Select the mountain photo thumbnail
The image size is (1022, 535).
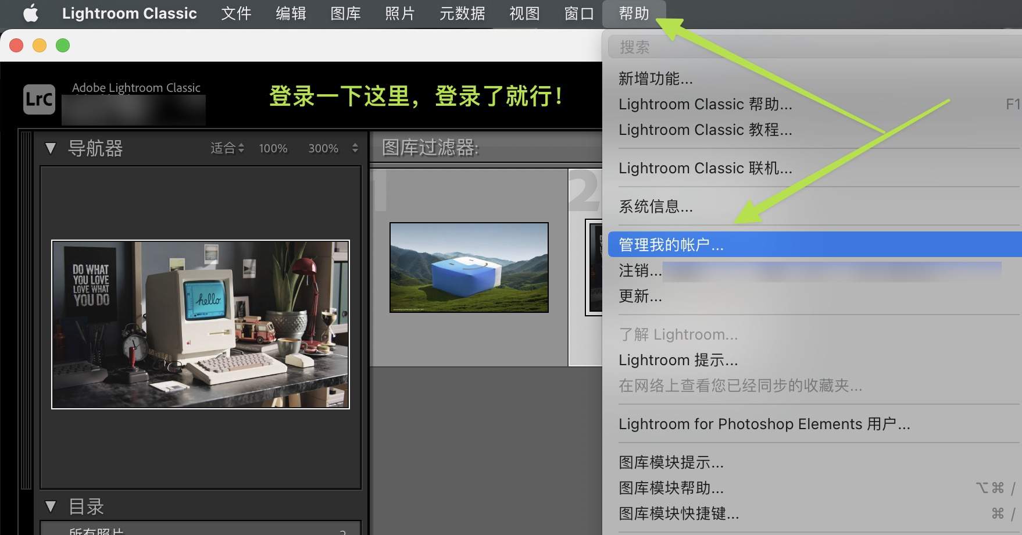point(469,267)
